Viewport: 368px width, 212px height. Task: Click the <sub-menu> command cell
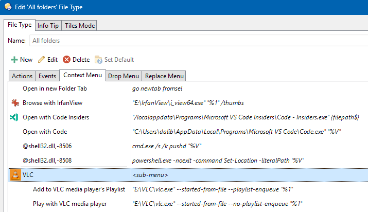click(150, 175)
